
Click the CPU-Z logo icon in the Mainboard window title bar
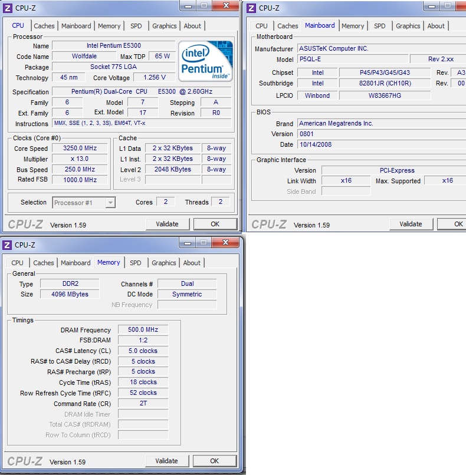[x=251, y=8]
